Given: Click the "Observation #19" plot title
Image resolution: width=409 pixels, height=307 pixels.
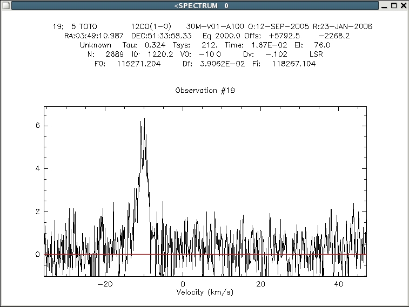Looking at the screenshot, I should click(205, 91).
